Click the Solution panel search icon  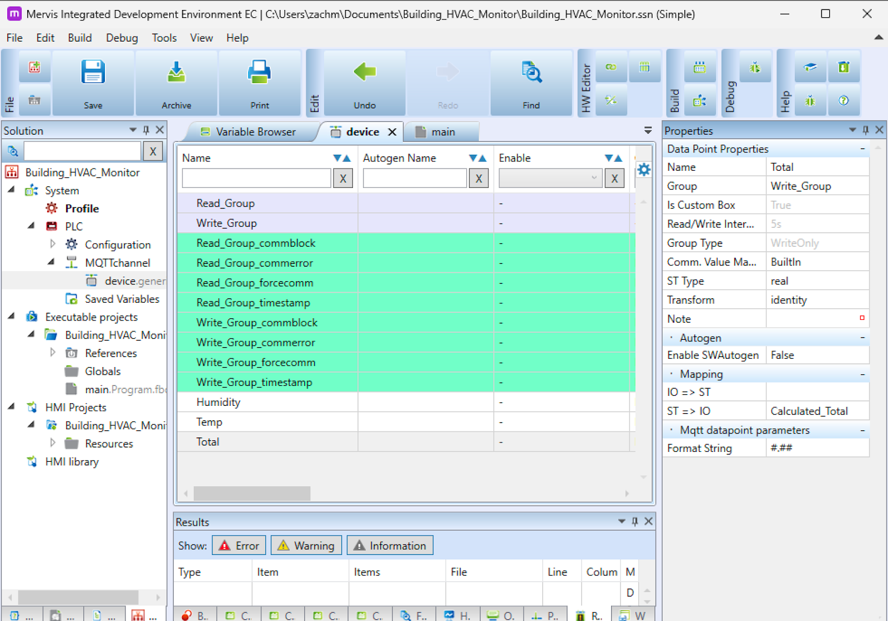click(x=13, y=151)
